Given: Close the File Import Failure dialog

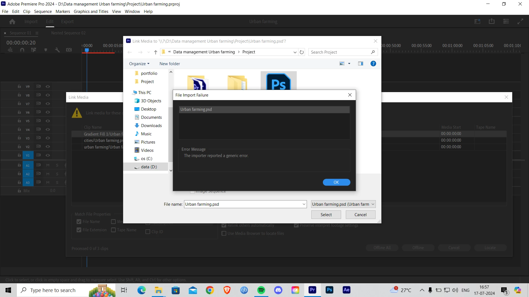Looking at the screenshot, I should point(350,95).
